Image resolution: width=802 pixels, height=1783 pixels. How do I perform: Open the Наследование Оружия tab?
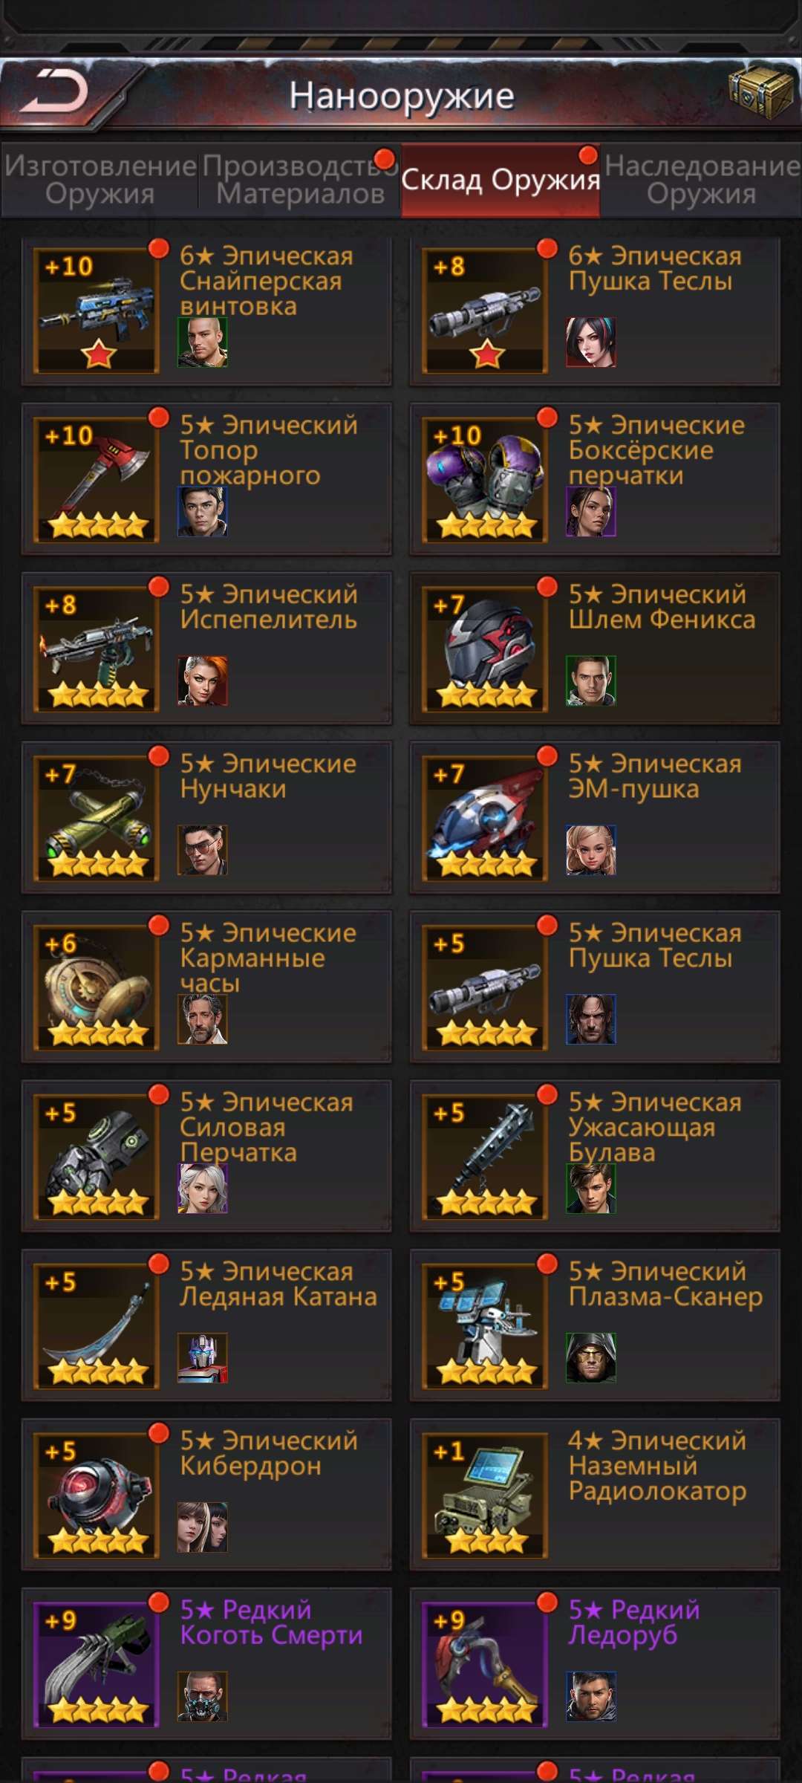[701, 180]
